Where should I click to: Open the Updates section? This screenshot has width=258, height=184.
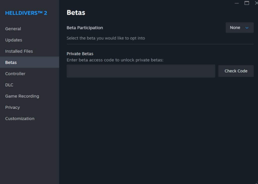click(13, 40)
